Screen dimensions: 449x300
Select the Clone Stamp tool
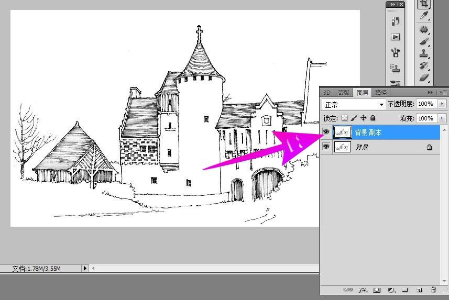pyautogui.click(x=424, y=53)
